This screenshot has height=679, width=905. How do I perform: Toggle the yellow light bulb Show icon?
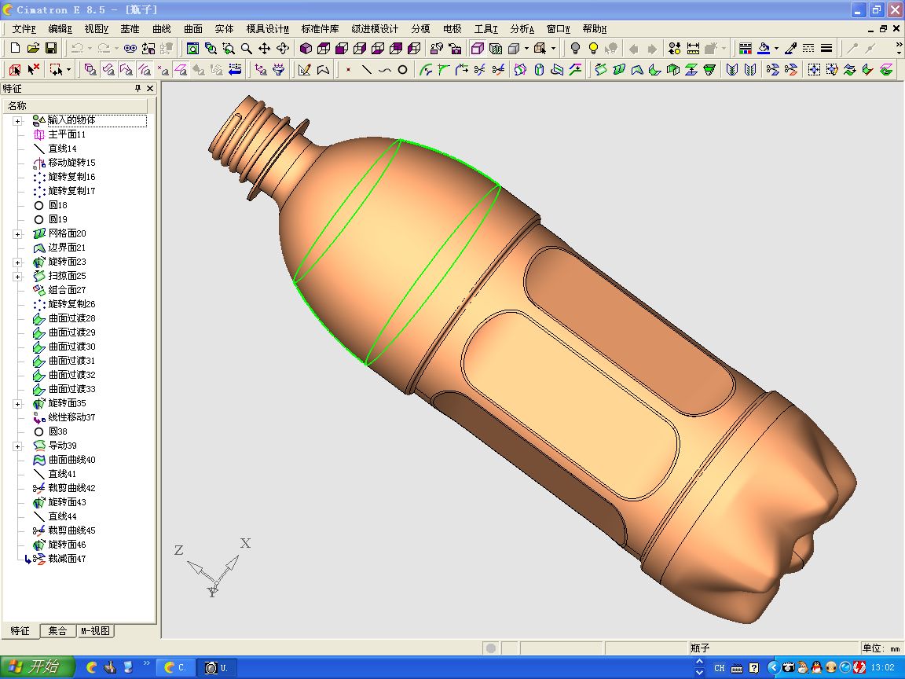[593, 49]
